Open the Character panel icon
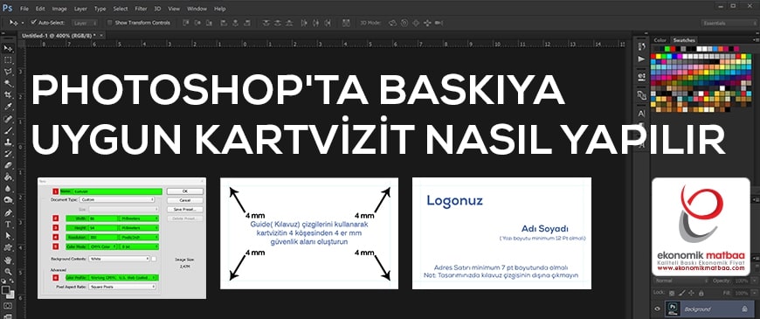The image size is (760, 319). pyautogui.click(x=642, y=114)
